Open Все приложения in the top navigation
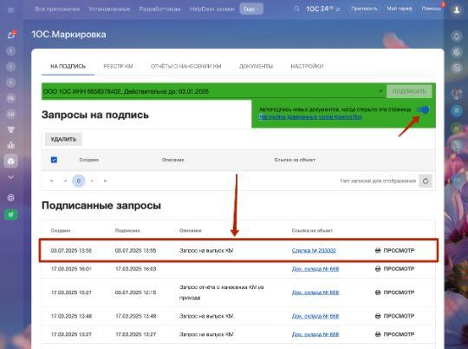Screen dimensions: 468x349 [x=57, y=9]
